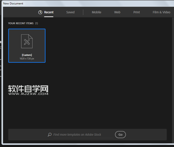Screen dimensions: 174x147
Task: Click the WWW.RJZXW.COM watermark URL
Action: [28, 94]
